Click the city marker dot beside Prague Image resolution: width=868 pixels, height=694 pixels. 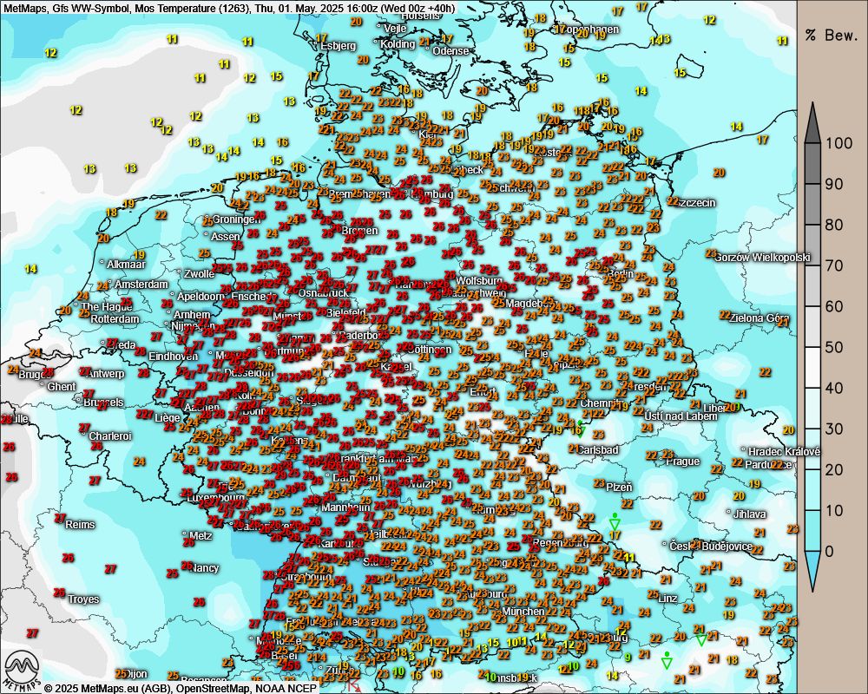tap(661, 461)
